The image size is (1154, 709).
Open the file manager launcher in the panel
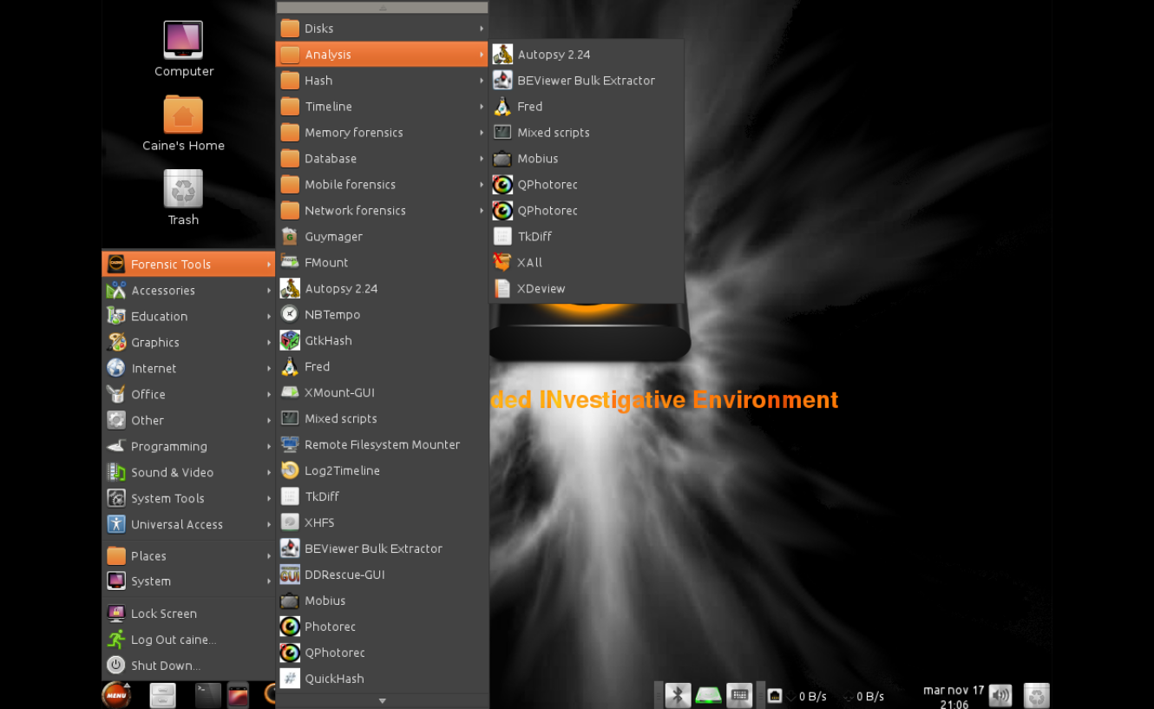tap(162, 695)
